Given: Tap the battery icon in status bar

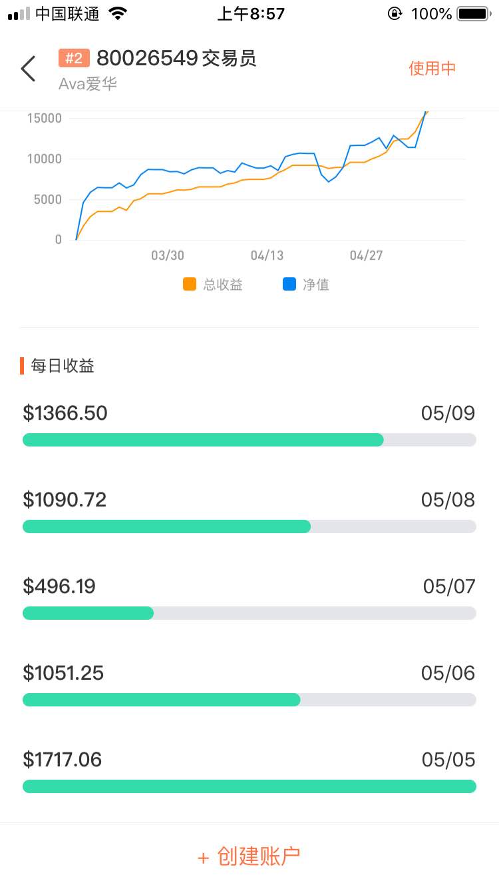Looking at the screenshot, I should pyautogui.click(x=473, y=14).
